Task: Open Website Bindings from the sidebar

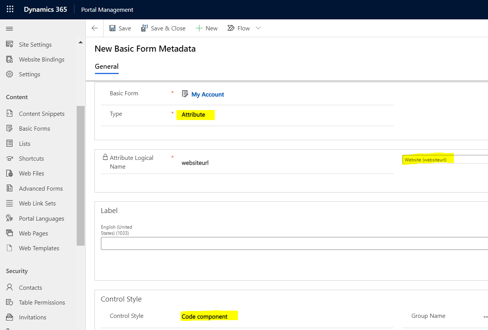Action: pyautogui.click(x=42, y=59)
